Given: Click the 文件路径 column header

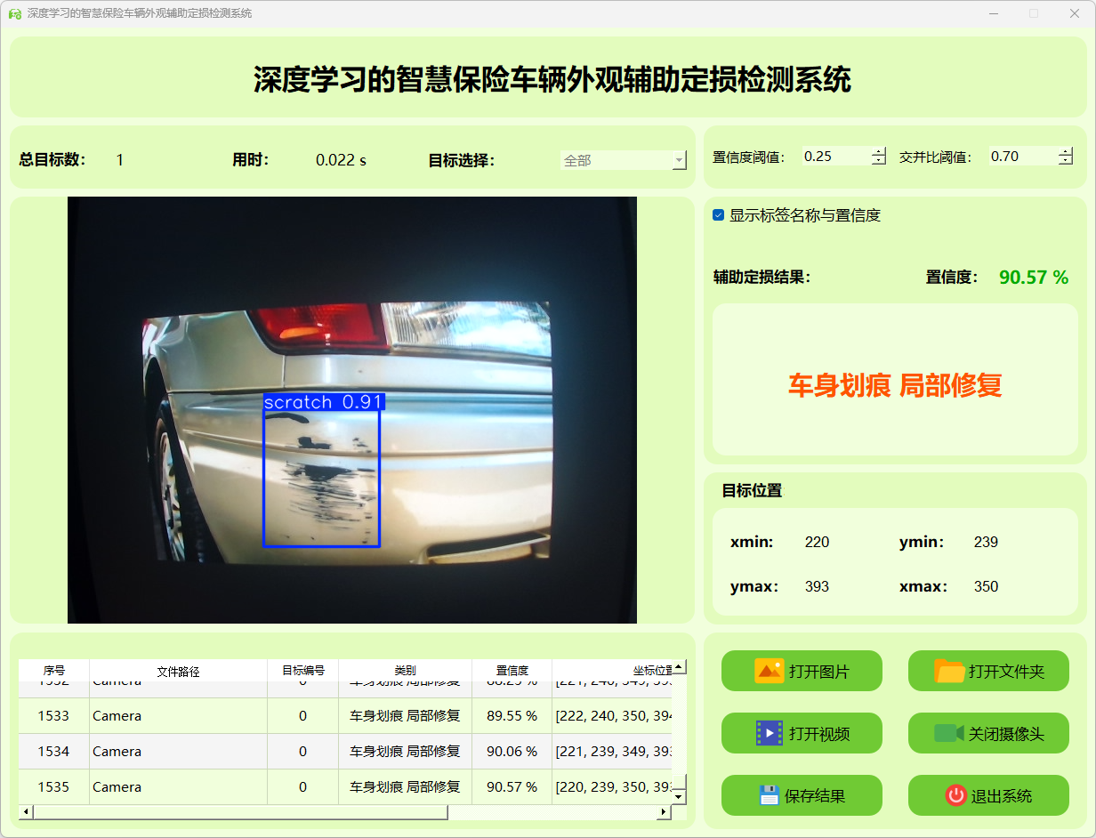Looking at the screenshot, I should 178,671.
